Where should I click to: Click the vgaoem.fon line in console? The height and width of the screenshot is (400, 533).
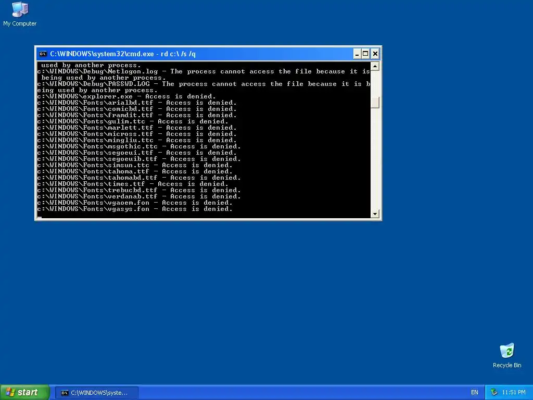click(x=135, y=203)
